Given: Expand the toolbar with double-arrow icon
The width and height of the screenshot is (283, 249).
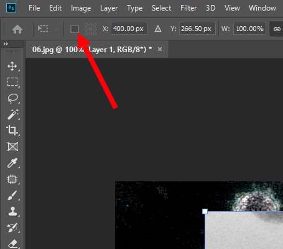Looking at the screenshot, I should click(x=6, y=43).
